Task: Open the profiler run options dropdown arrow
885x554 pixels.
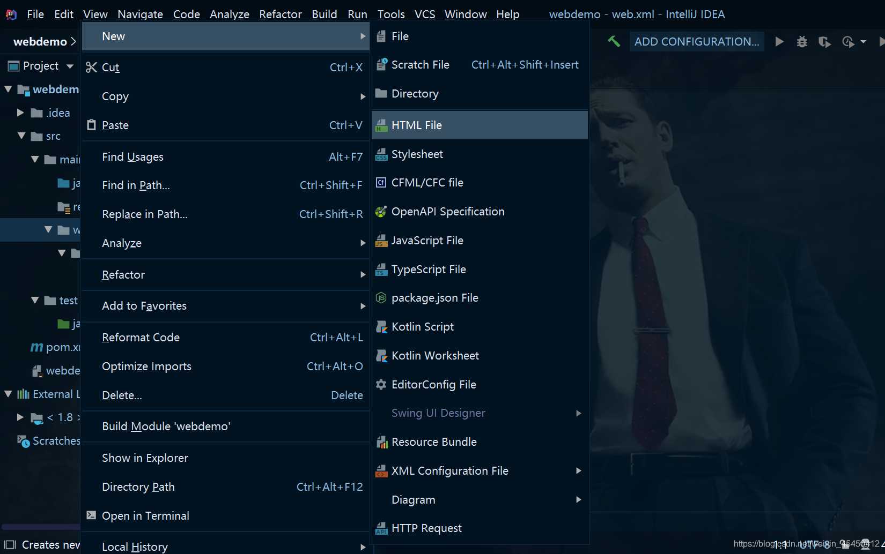Action: (x=863, y=41)
